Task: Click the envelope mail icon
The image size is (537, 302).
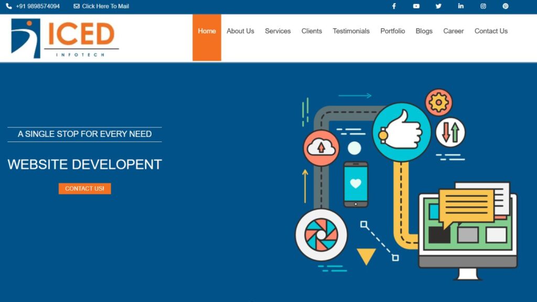Action: pyautogui.click(x=77, y=6)
